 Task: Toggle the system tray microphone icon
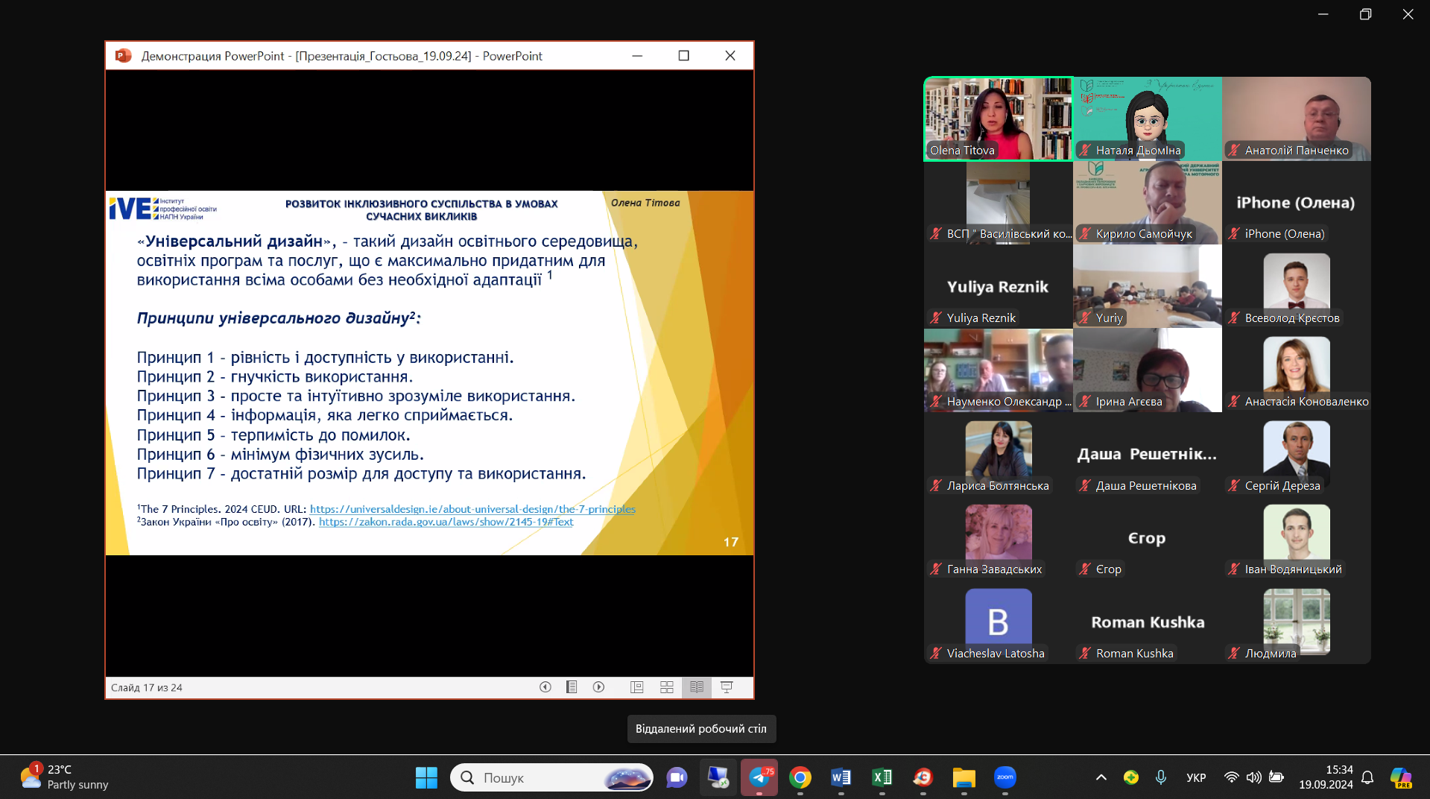(x=1160, y=777)
